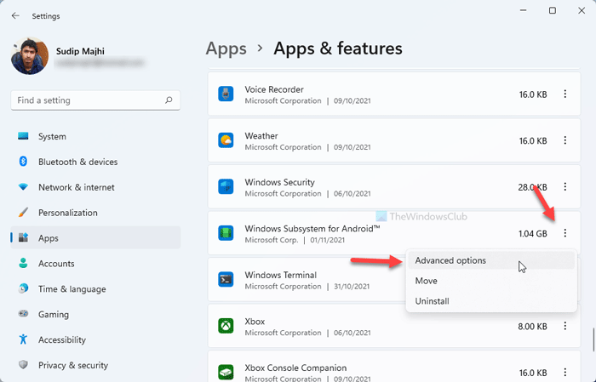Choose Uninstall from the context menu
The image size is (596, 382).
pyautogui.click(x=491, y=301)
